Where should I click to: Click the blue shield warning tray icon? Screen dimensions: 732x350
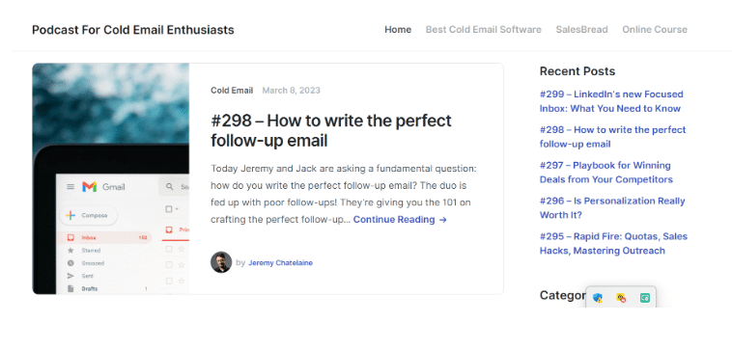[x=597, y=298]
